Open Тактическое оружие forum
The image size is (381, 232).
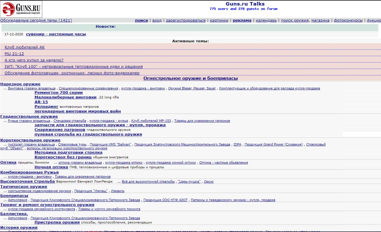click(24, 187)
